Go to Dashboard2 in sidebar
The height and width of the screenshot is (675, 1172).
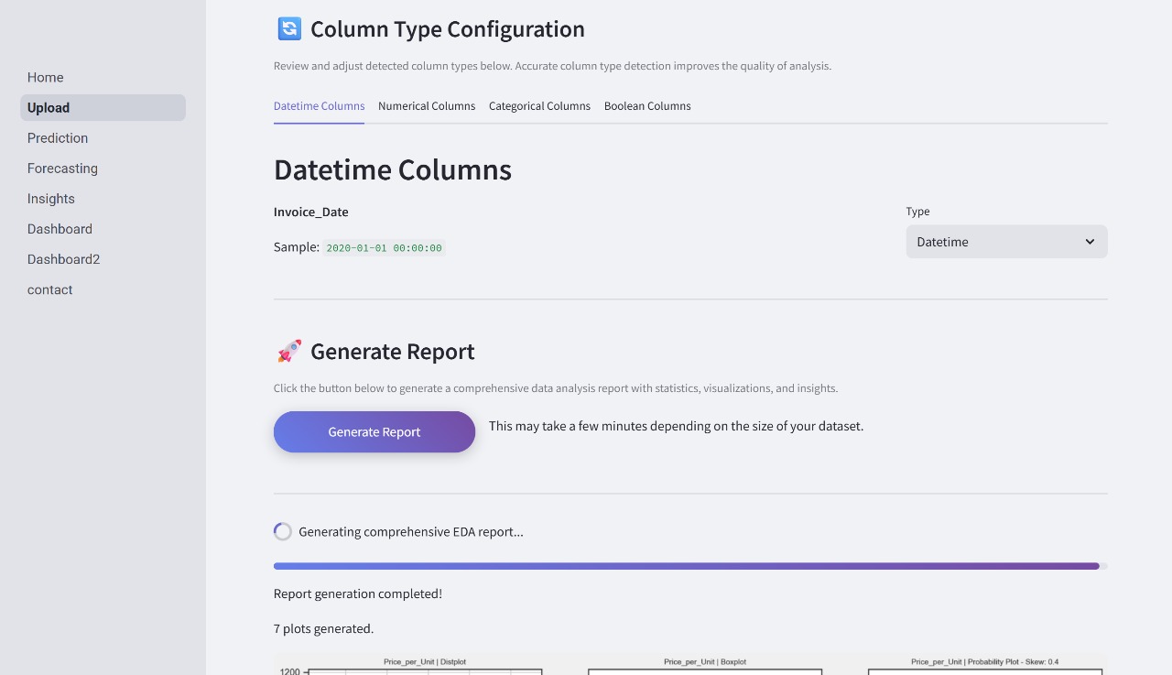click(x=63, y=259)
